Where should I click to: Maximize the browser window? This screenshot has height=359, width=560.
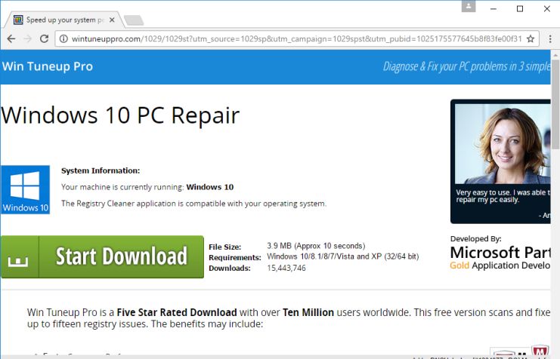(x=520, y=8)
